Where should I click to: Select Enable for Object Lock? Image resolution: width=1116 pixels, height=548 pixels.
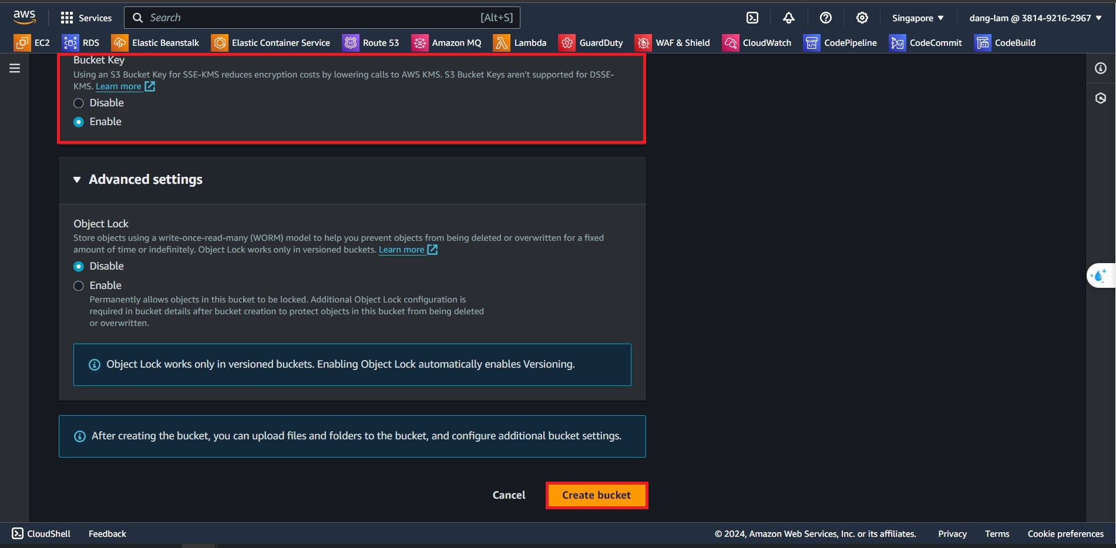coord(79,286)
